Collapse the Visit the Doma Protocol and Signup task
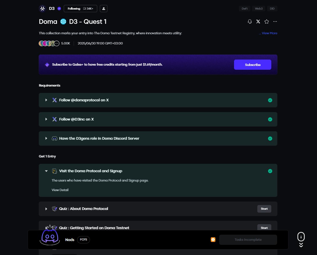The height and width of the screenshot is (255, 317). [46, 171]
